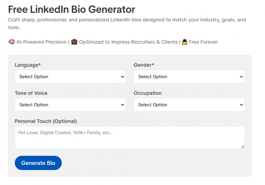
Task: Open the Language select option dropdown
Action: click(x=70, y=77)
